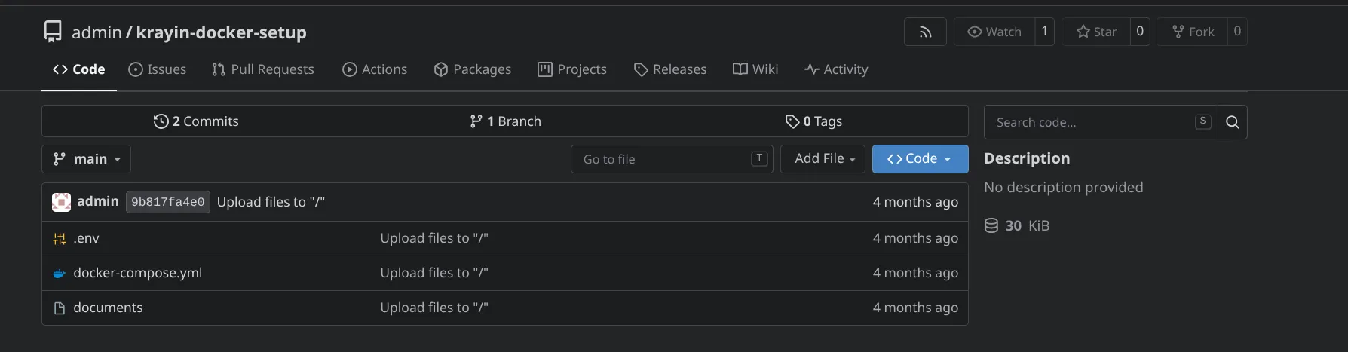Open the Pull Requests tab
Screen dimensions: 1348x352
click(263, 69)
